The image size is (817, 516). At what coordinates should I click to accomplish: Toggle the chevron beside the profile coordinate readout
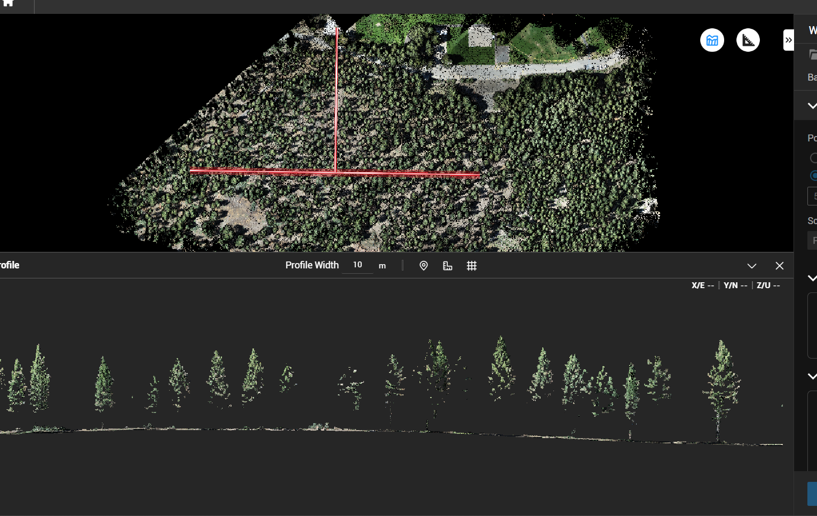pos(812,278)
